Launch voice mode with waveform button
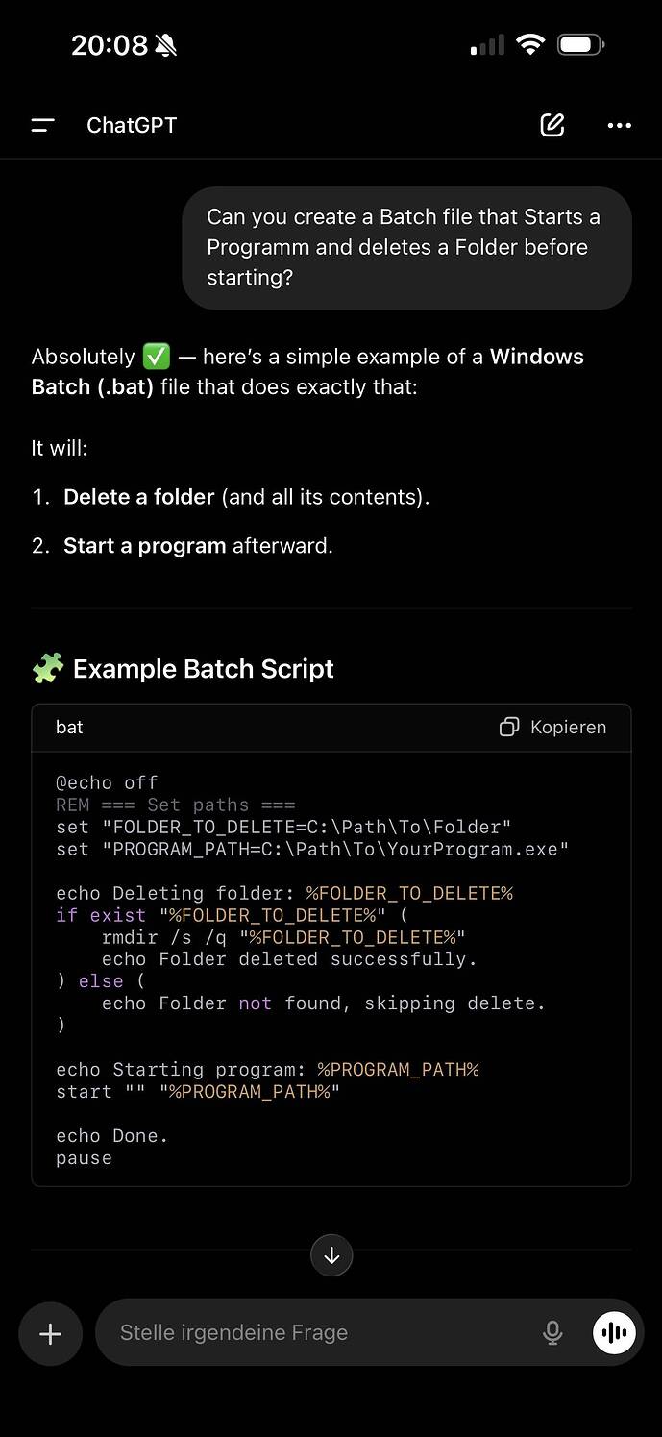Screen dimensions: 662x1437 (615, 1333)
